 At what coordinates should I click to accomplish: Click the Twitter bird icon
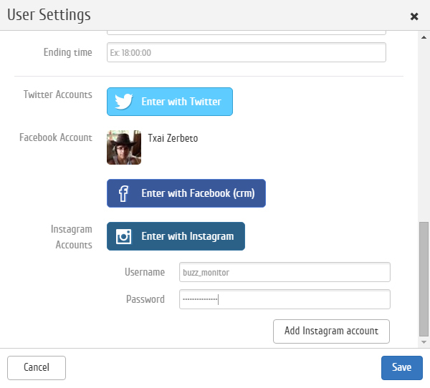124,102
